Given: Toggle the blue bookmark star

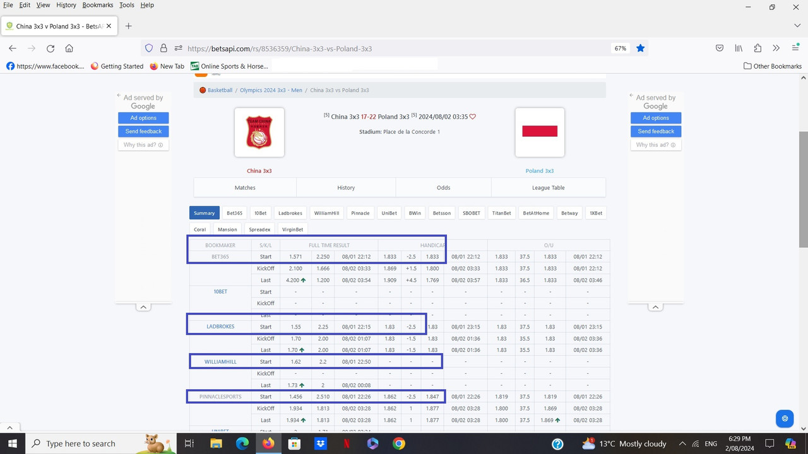Looking at the screenshot, I should pos(640,48).
